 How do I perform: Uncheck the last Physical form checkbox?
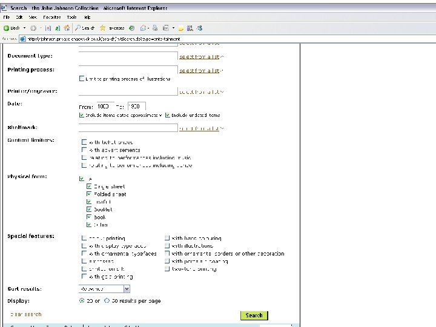tap(89, 225)
